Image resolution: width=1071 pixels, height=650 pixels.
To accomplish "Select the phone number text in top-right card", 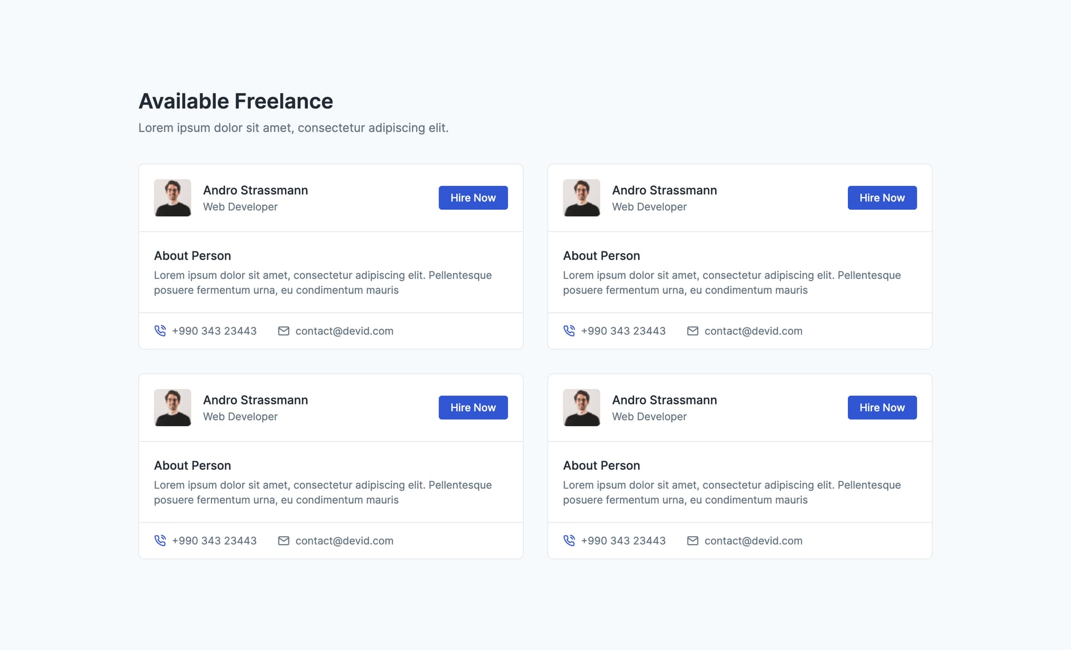I will pos(623,331).
